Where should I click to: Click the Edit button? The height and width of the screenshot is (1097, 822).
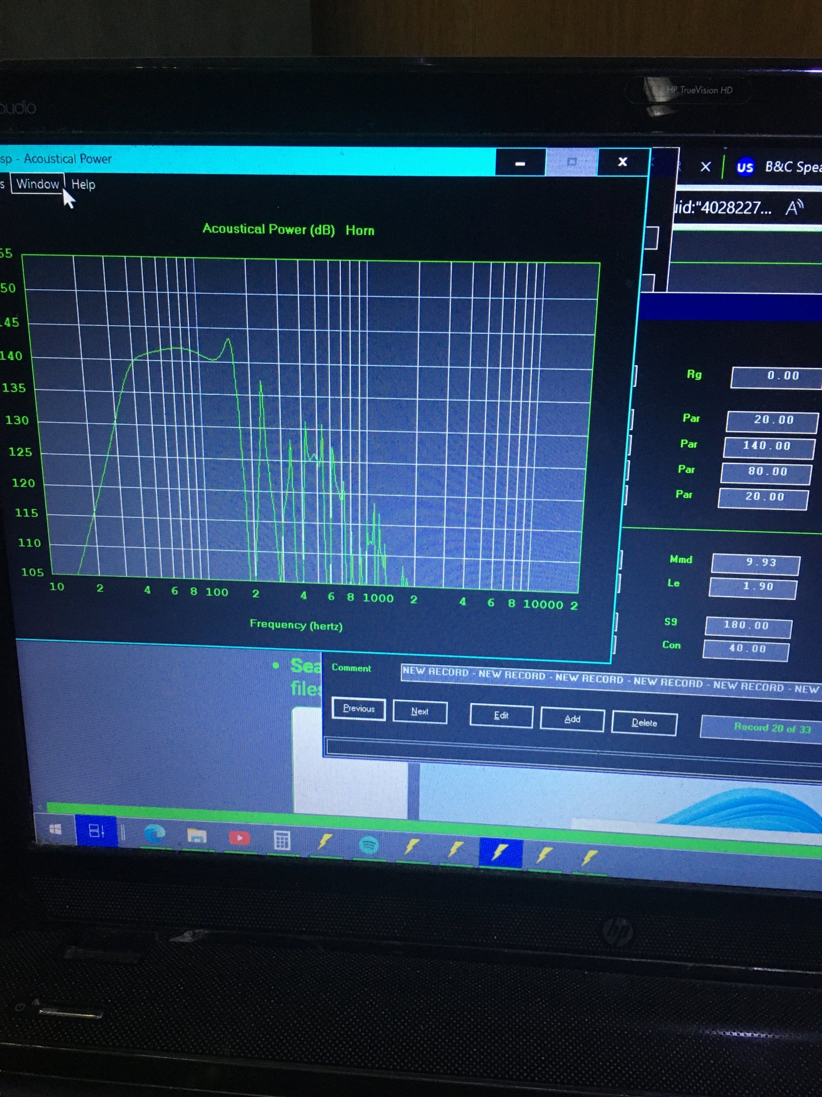(501, 716)
